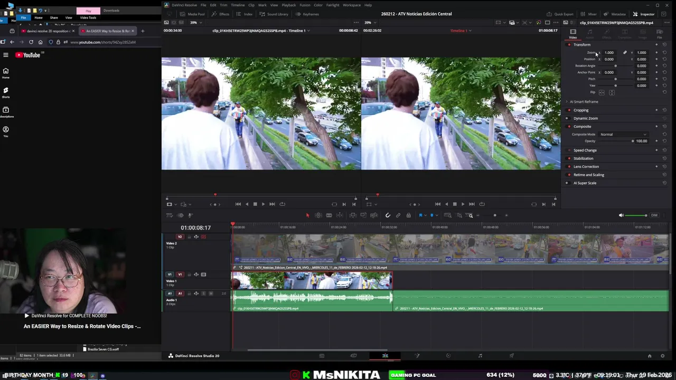Viewport: 676px width, 380px height.
Task: Toggle the Retime and Scaling switch
Action: (x=569, y=175)
